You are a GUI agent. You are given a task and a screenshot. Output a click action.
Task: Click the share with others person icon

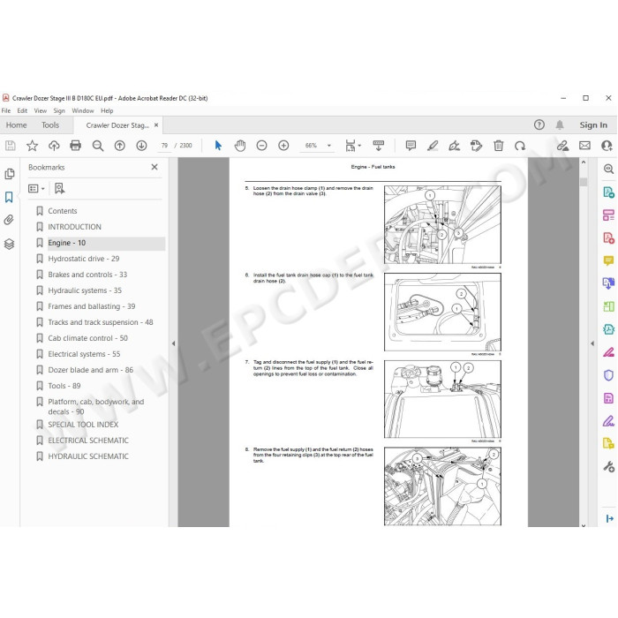coord(607,146)
